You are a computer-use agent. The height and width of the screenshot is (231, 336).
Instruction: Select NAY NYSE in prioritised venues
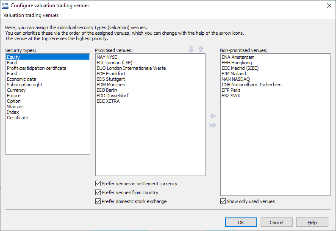tap(107, 57)
